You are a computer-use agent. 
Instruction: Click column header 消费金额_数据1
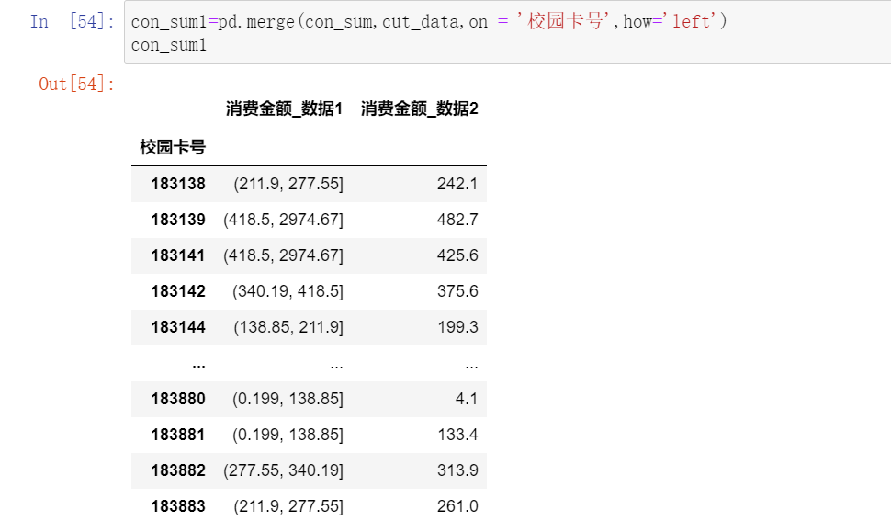pos(284,108)
